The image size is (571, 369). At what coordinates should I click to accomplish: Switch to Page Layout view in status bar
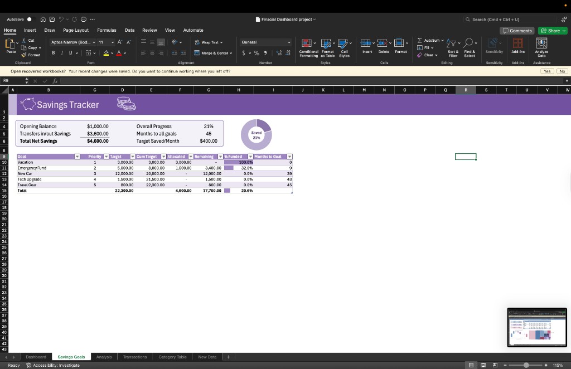483,365
